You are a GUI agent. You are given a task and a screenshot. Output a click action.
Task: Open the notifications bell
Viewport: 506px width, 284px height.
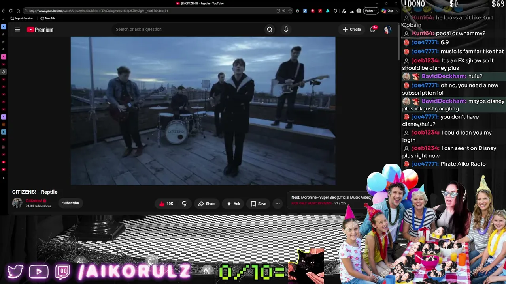pyautogui.click(x=372, y=30)
